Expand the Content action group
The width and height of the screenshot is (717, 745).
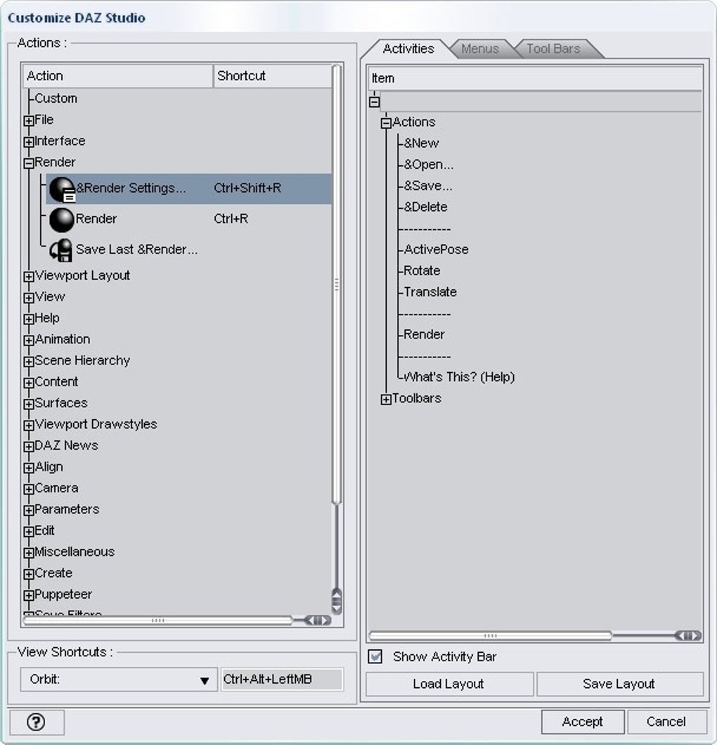(29, 383)
